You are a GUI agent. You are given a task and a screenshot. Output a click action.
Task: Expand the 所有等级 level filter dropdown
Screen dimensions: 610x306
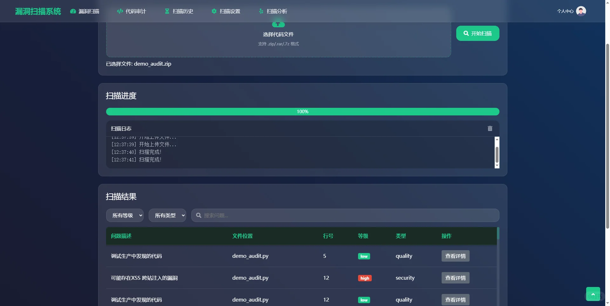point(125,215)
